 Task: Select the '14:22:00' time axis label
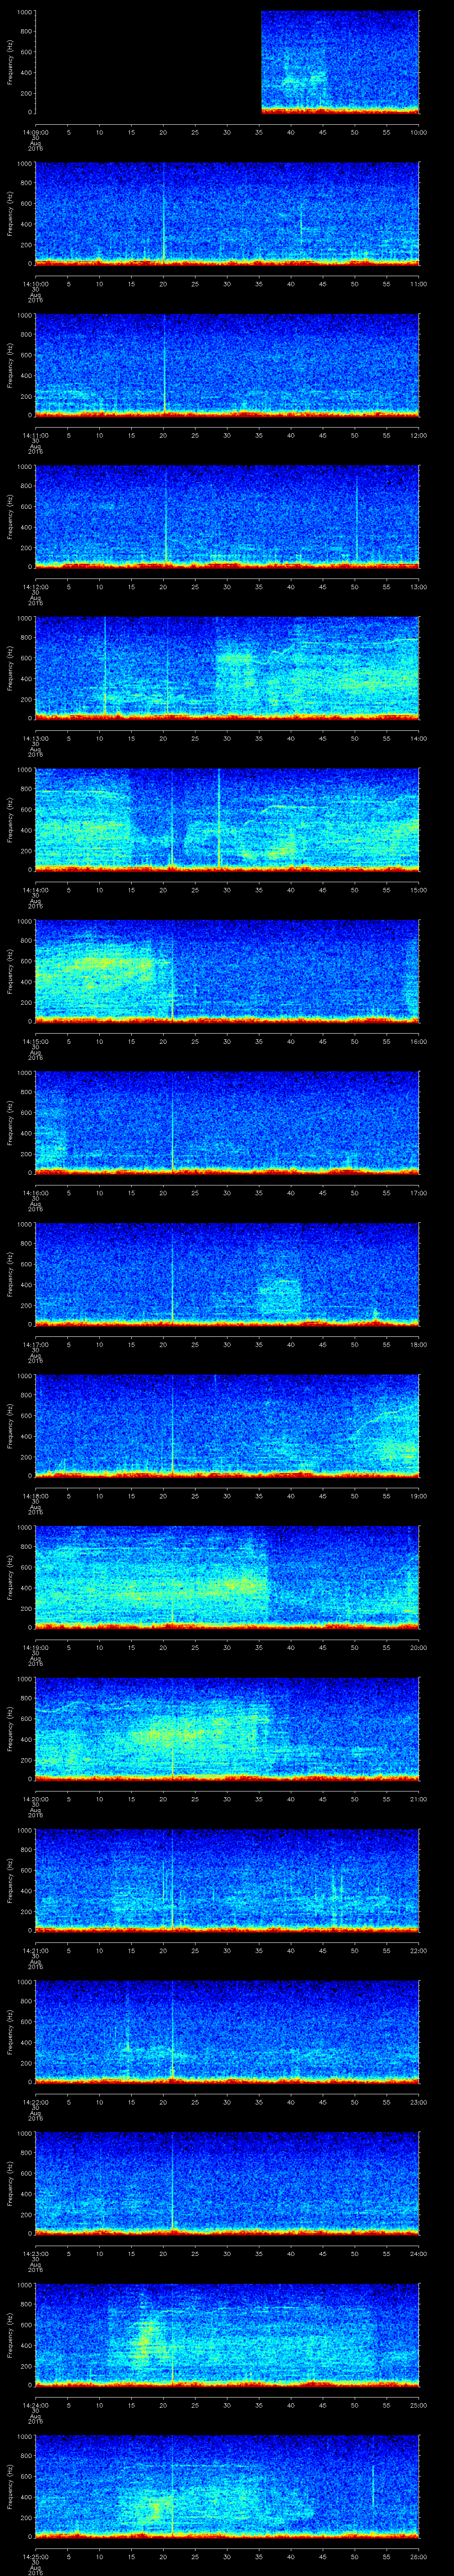pos(35,2102)
